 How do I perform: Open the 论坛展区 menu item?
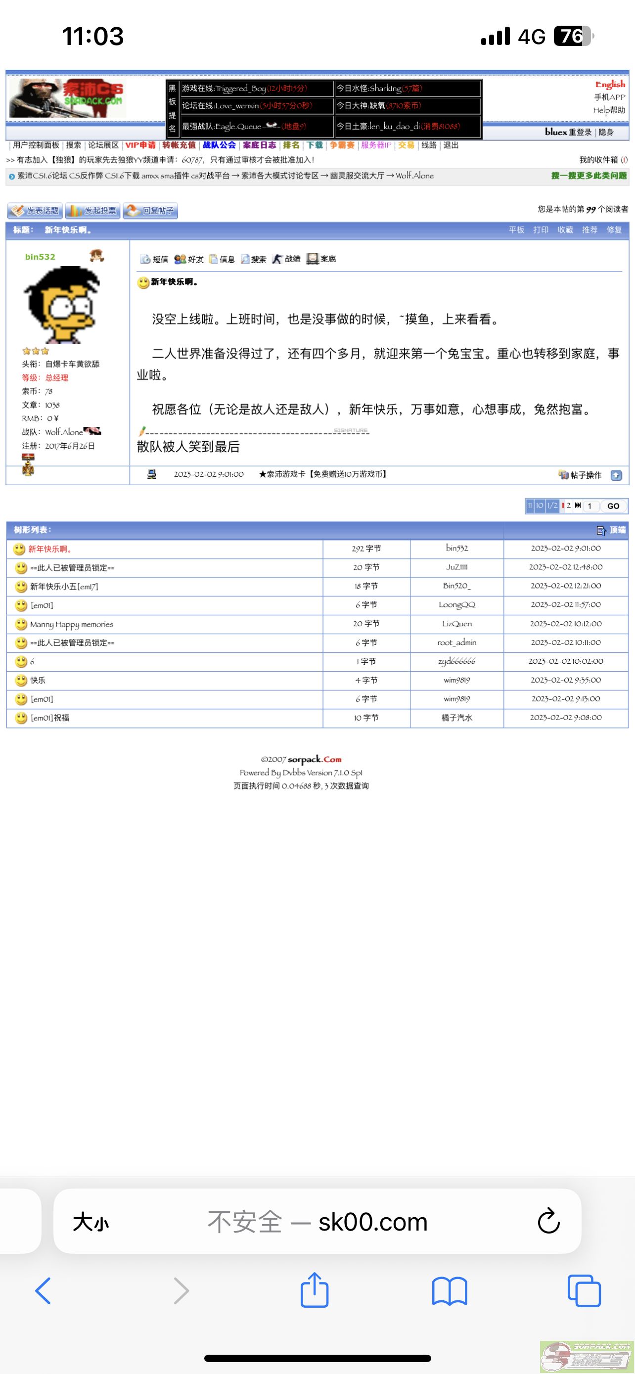[x=103, y=145]
